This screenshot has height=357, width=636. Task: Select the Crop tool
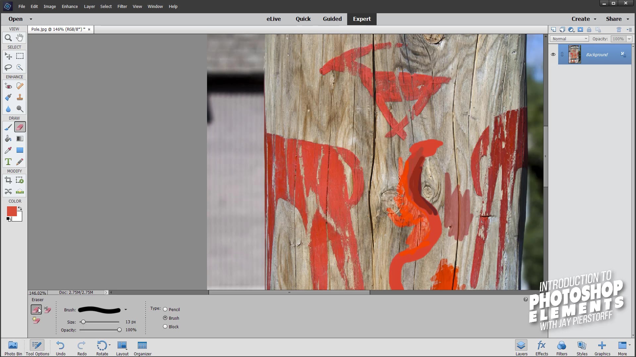pos(8,180)
